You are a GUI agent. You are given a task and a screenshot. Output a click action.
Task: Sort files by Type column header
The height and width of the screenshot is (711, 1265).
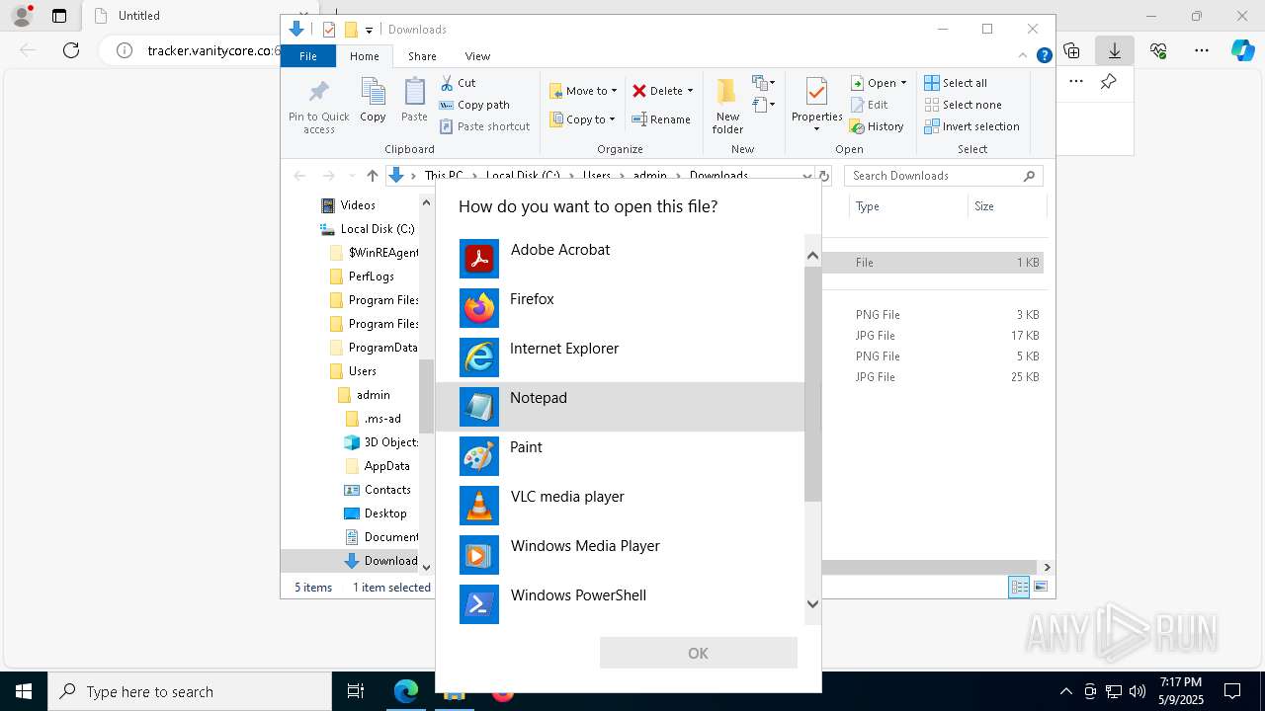point(907,206)
